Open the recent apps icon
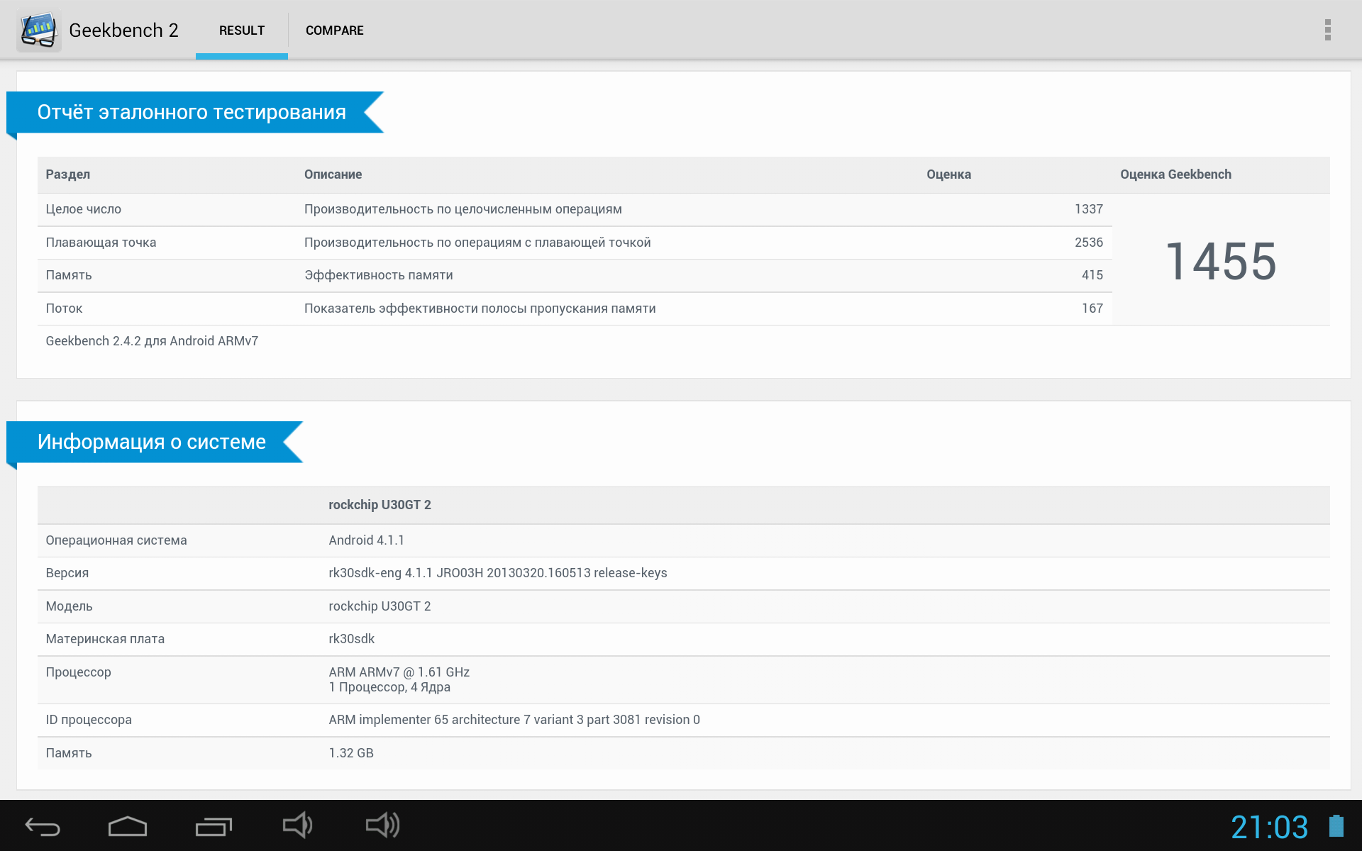The height and width of the screenshot is (851, 1362). pos(214,827)
